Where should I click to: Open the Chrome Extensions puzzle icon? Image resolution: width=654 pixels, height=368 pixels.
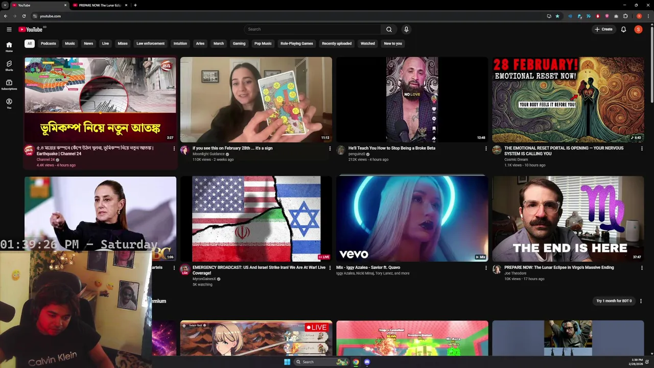point(625,16)
